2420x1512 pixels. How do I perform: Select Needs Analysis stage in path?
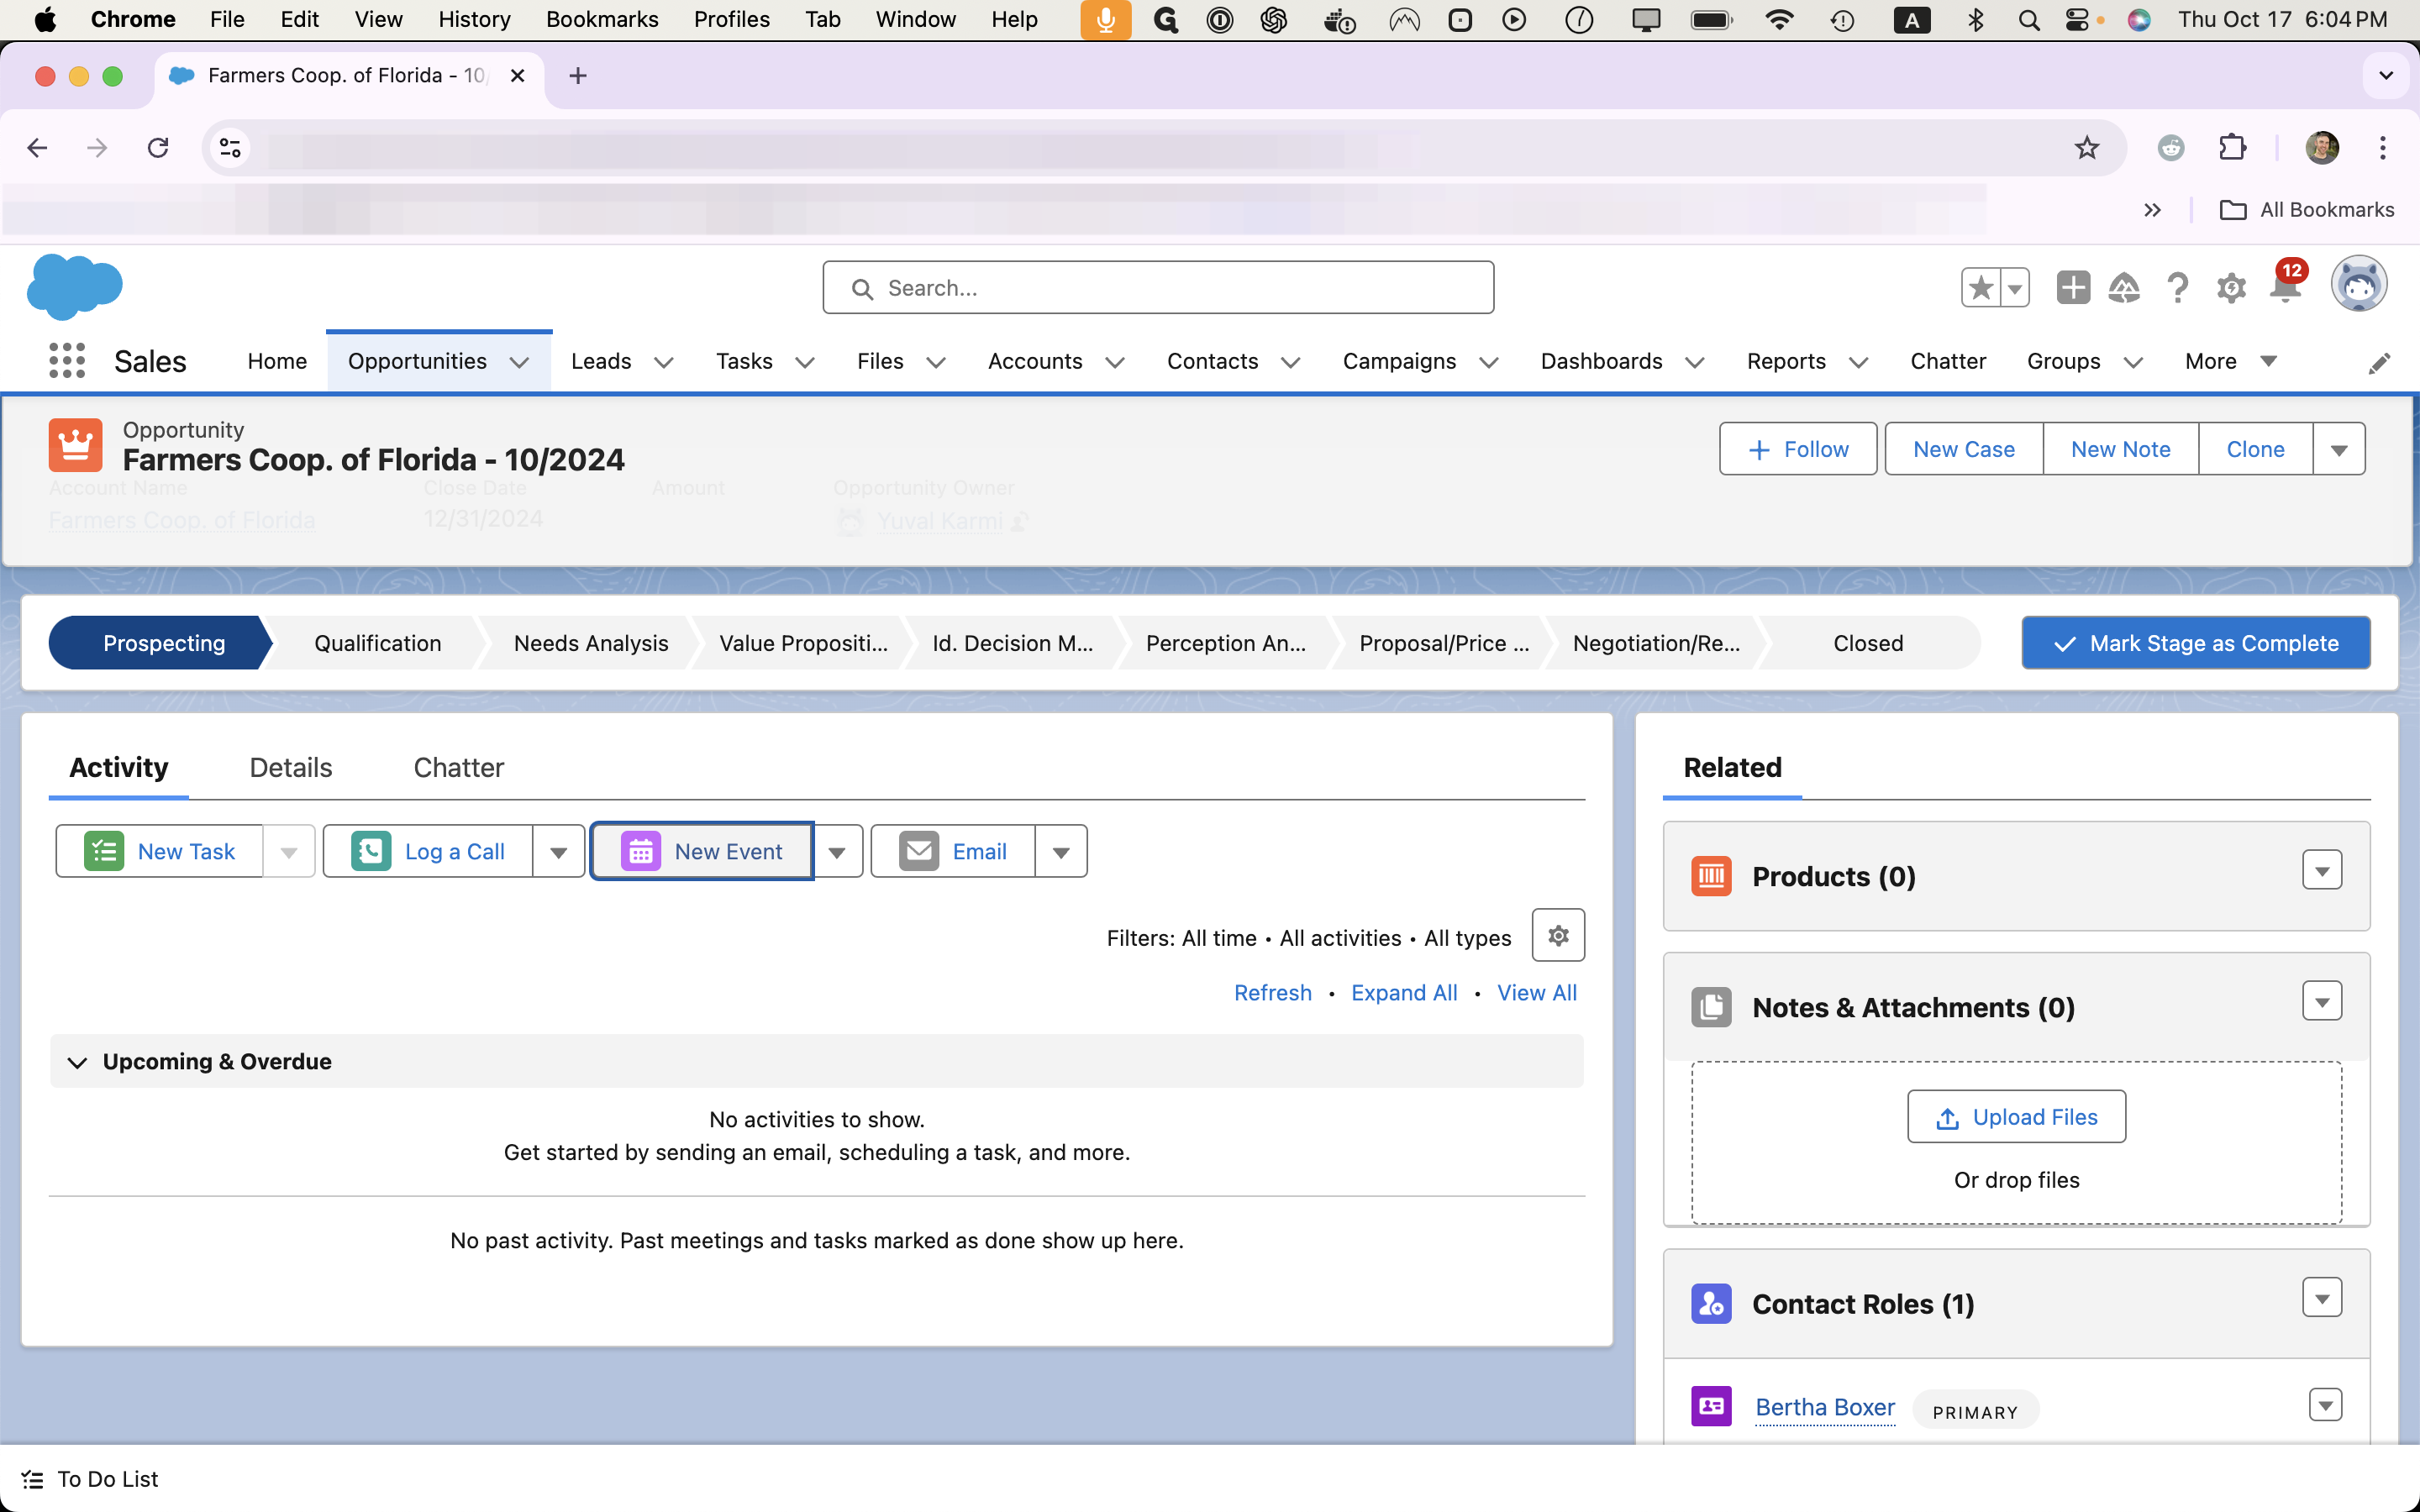[590, 643]
